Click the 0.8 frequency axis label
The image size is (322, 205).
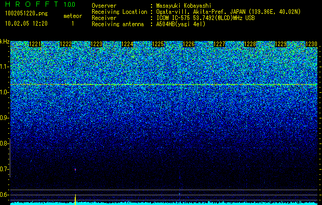[4, 143]
